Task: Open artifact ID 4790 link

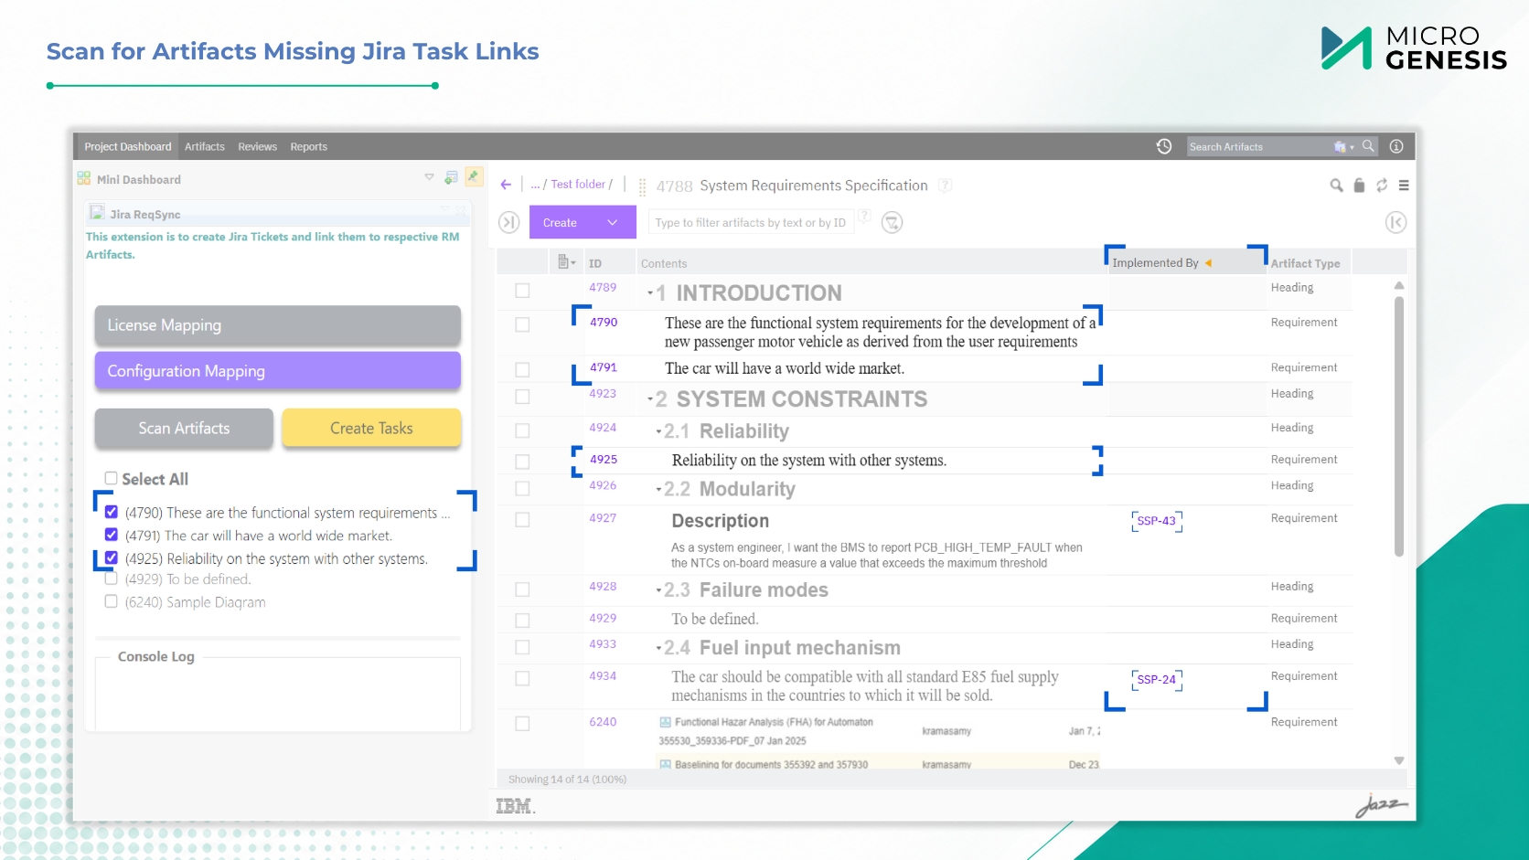Action: 604,323
